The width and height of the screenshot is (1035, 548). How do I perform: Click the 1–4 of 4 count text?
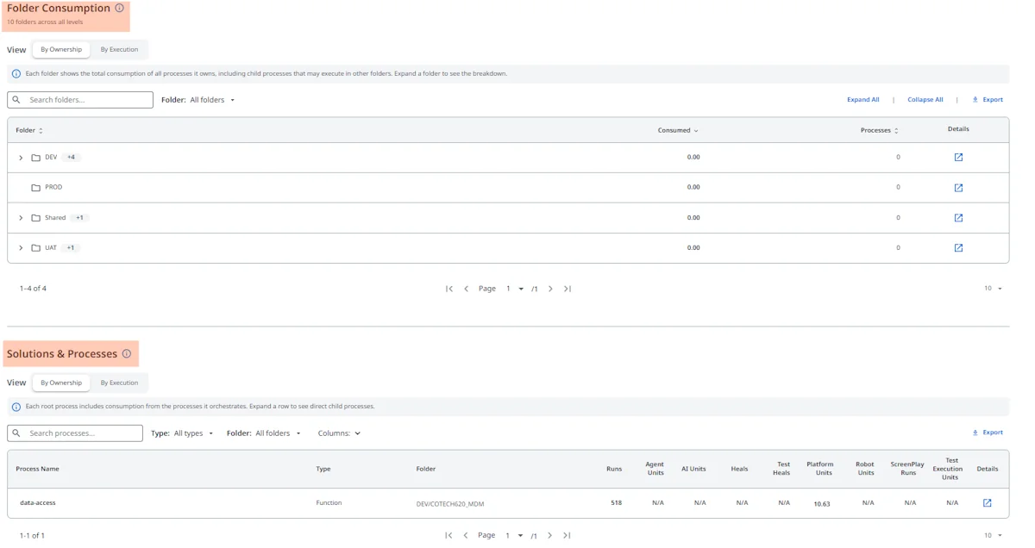tap(33, 289)
